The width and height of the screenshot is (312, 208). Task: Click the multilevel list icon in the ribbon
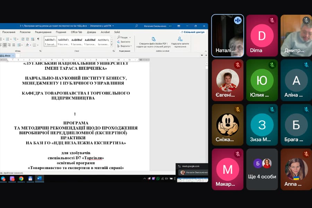tap(15, 39)
